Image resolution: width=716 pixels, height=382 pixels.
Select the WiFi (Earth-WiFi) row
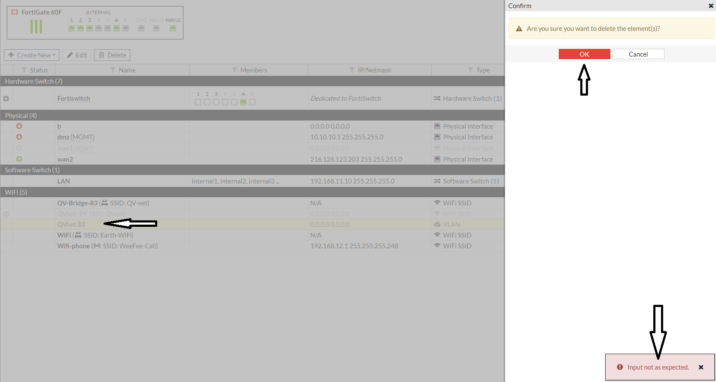[253, 235]
